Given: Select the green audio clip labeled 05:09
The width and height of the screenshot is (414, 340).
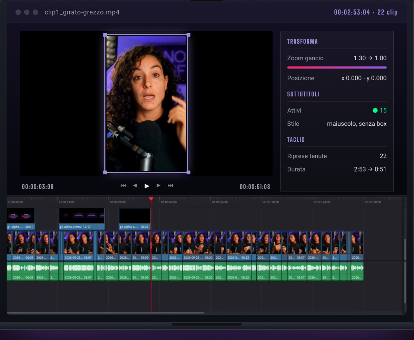Looking at the screenshot, I should point(141,271).
